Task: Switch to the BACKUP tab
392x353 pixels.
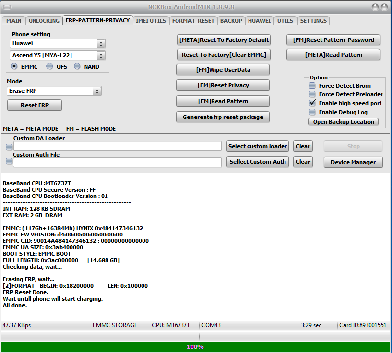Action: point(231,21)
